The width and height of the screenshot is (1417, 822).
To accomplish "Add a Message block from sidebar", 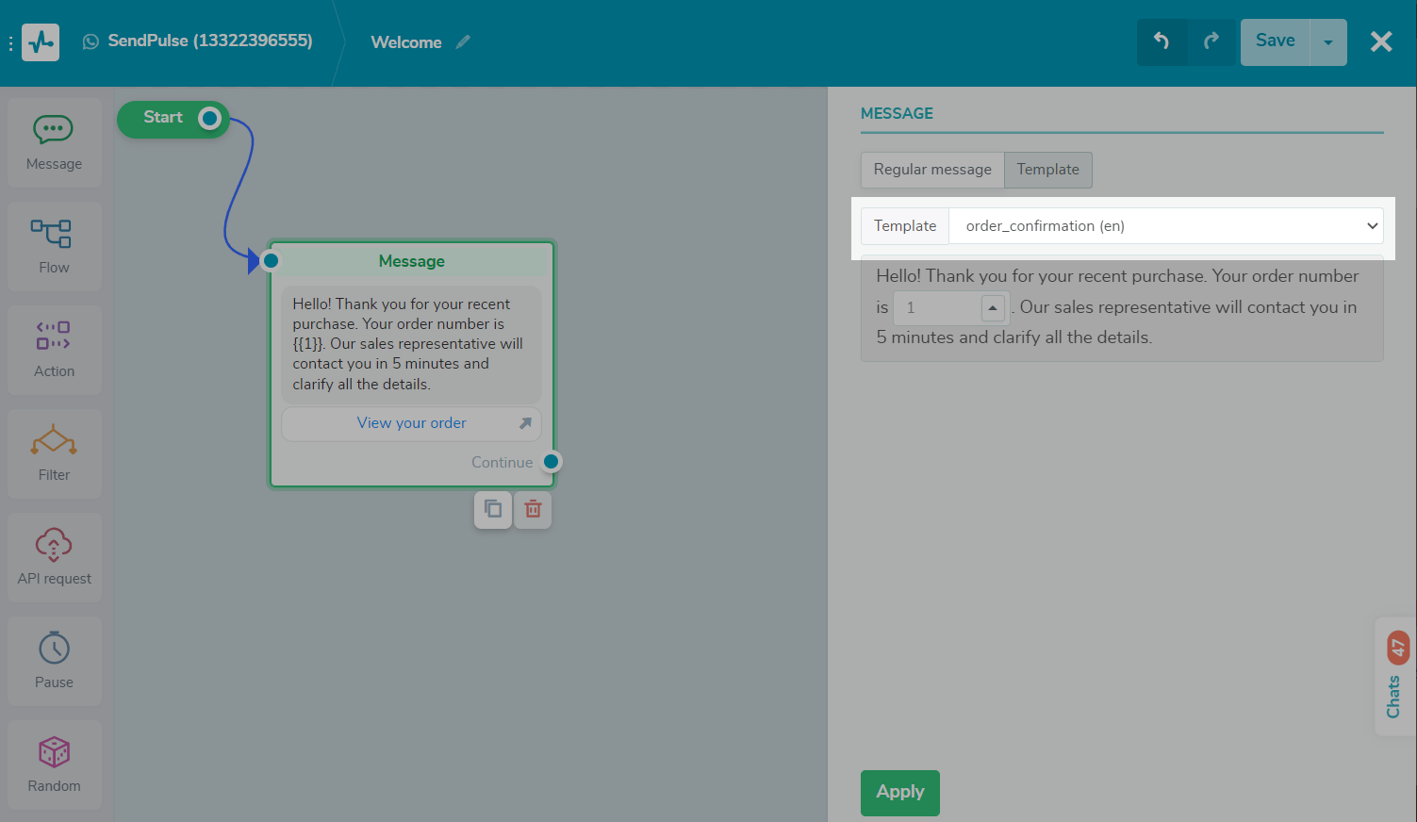I will [x=54, y=142].
